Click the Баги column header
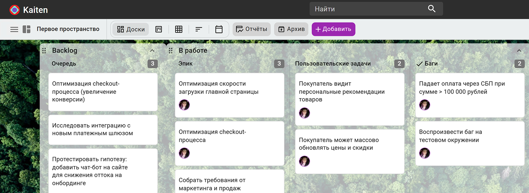529x193 pixels. click(x=431, y=64)
